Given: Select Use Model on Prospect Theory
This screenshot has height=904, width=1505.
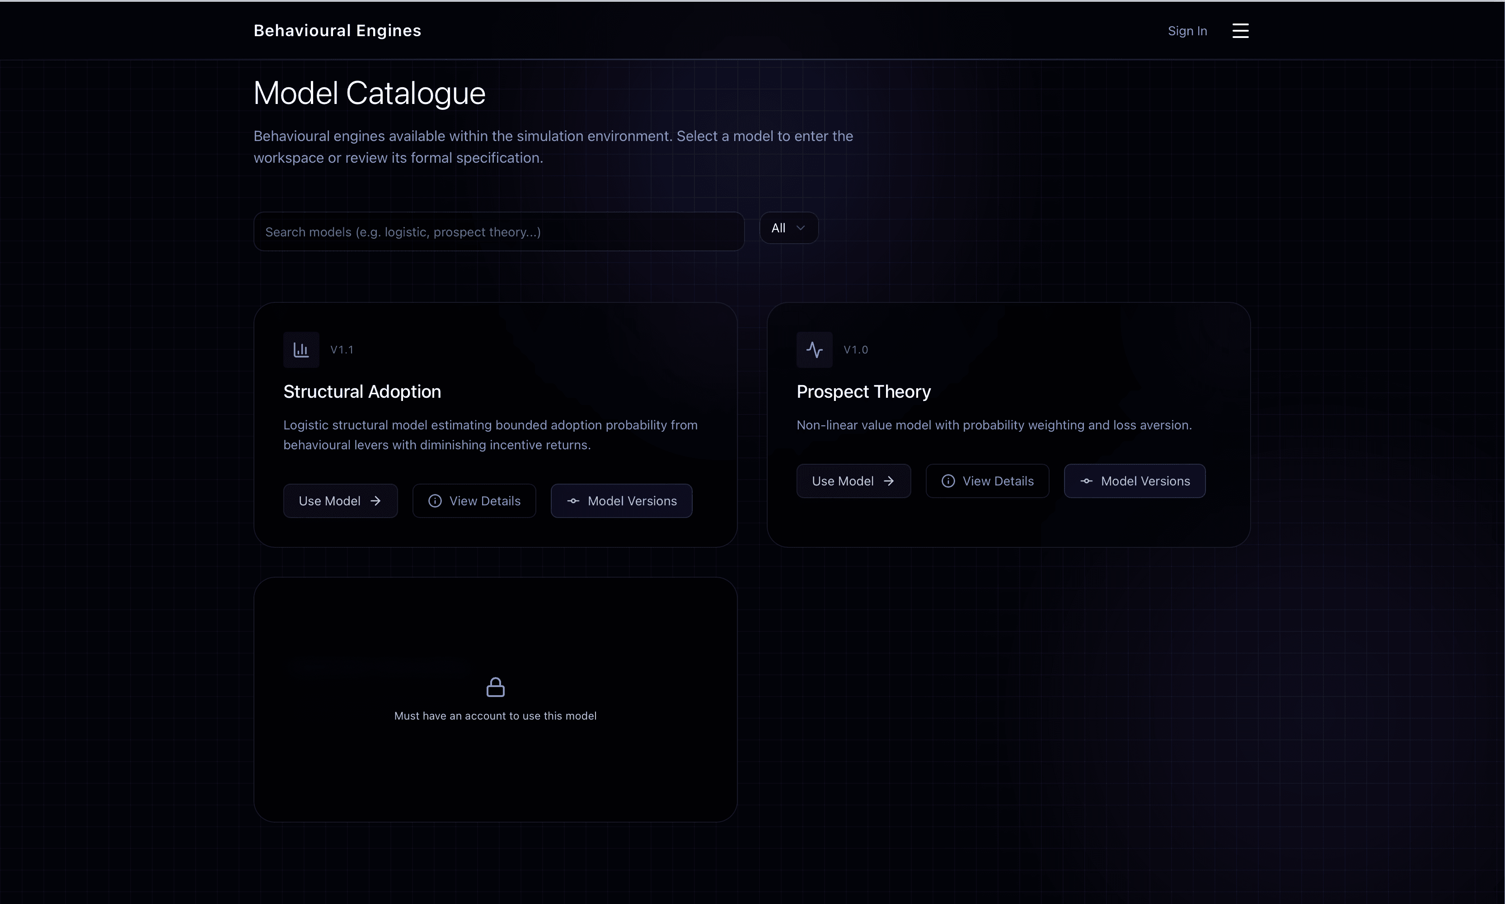Looking at the screenshot, I should (853, 480).
